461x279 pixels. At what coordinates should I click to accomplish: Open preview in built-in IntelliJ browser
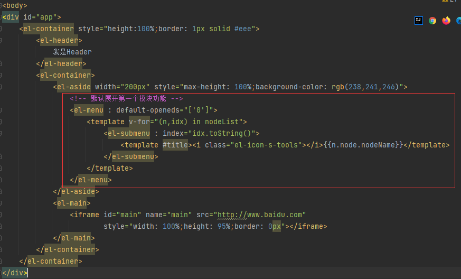pyautogui.click(x=419, y=21)
